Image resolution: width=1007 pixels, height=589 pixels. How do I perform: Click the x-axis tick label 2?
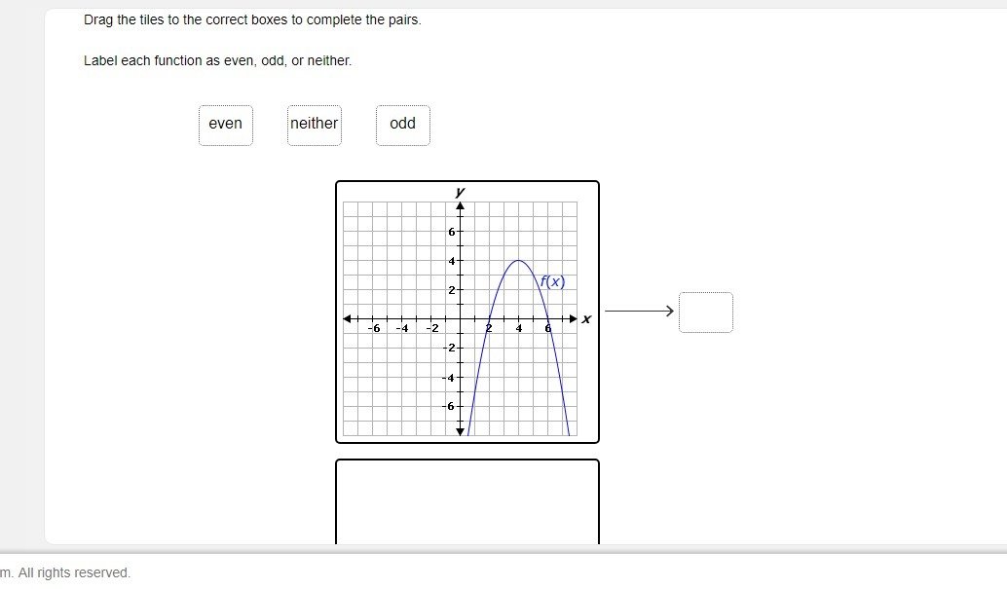point(489,329)
